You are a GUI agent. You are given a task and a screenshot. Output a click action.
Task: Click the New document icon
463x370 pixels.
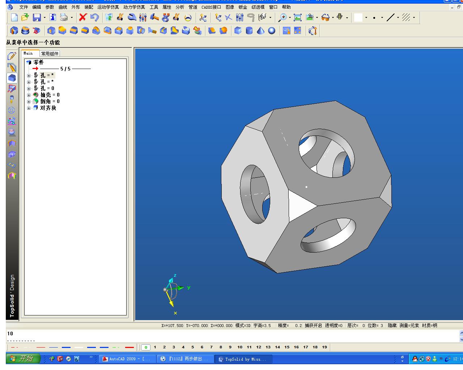[x=14, y=17]
